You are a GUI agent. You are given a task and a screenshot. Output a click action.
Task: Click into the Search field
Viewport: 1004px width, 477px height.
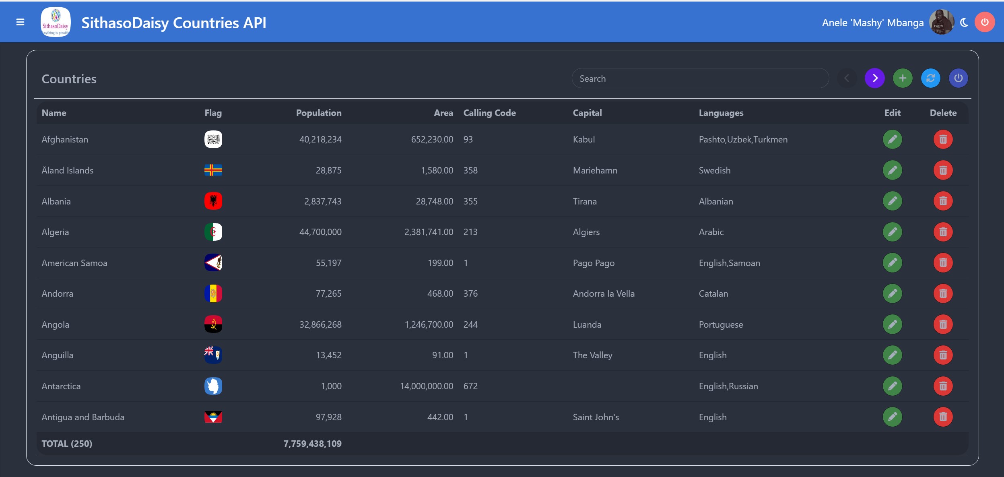pyautogui.click(x=700, y=78)
